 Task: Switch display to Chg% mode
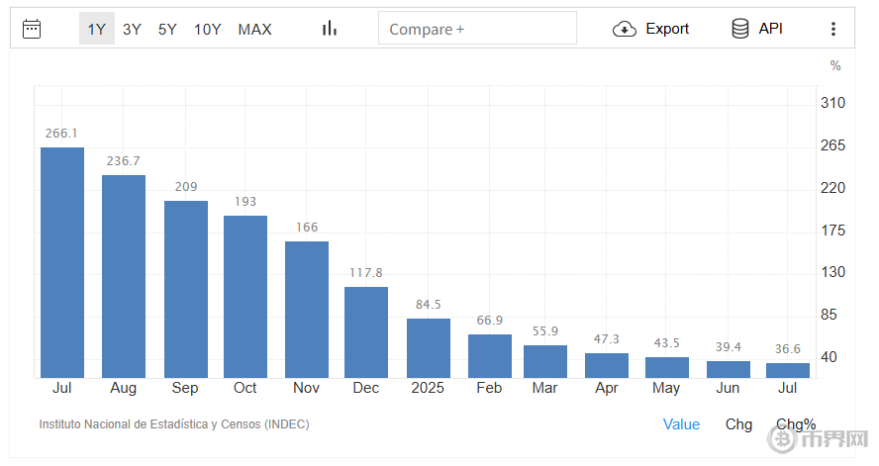(796, 424)
